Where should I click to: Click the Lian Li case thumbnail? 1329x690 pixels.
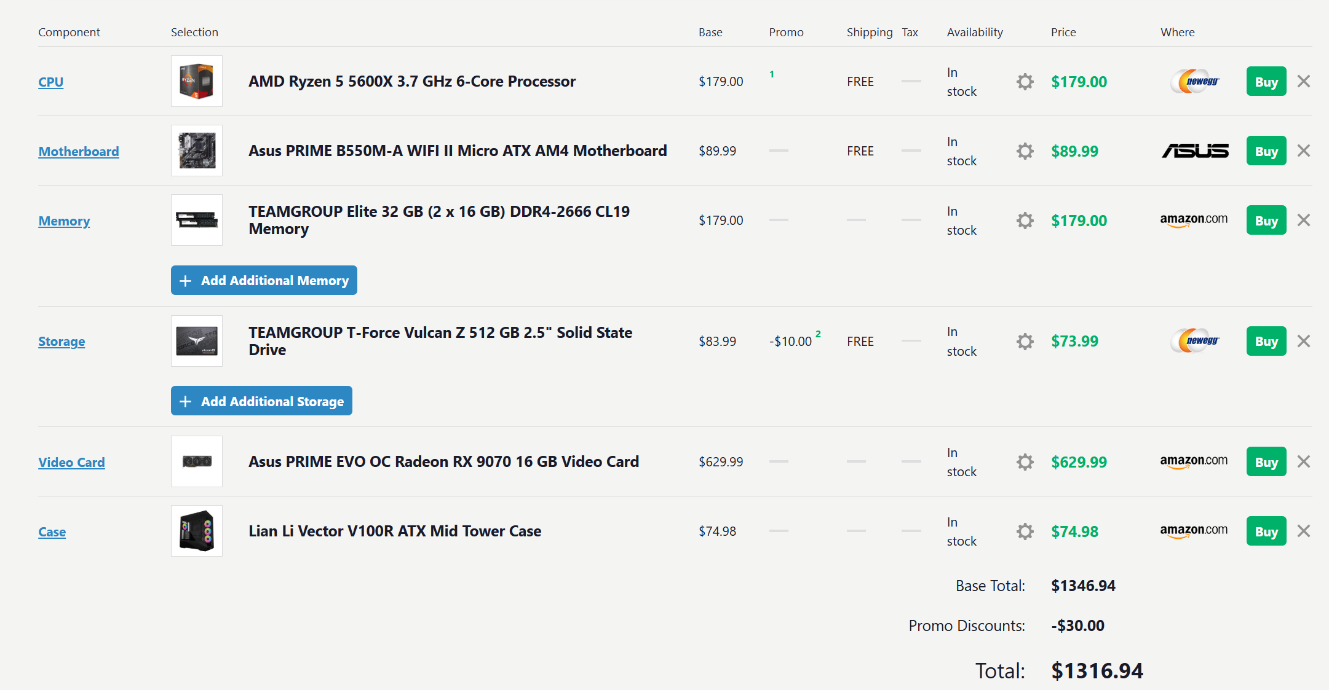197,531
